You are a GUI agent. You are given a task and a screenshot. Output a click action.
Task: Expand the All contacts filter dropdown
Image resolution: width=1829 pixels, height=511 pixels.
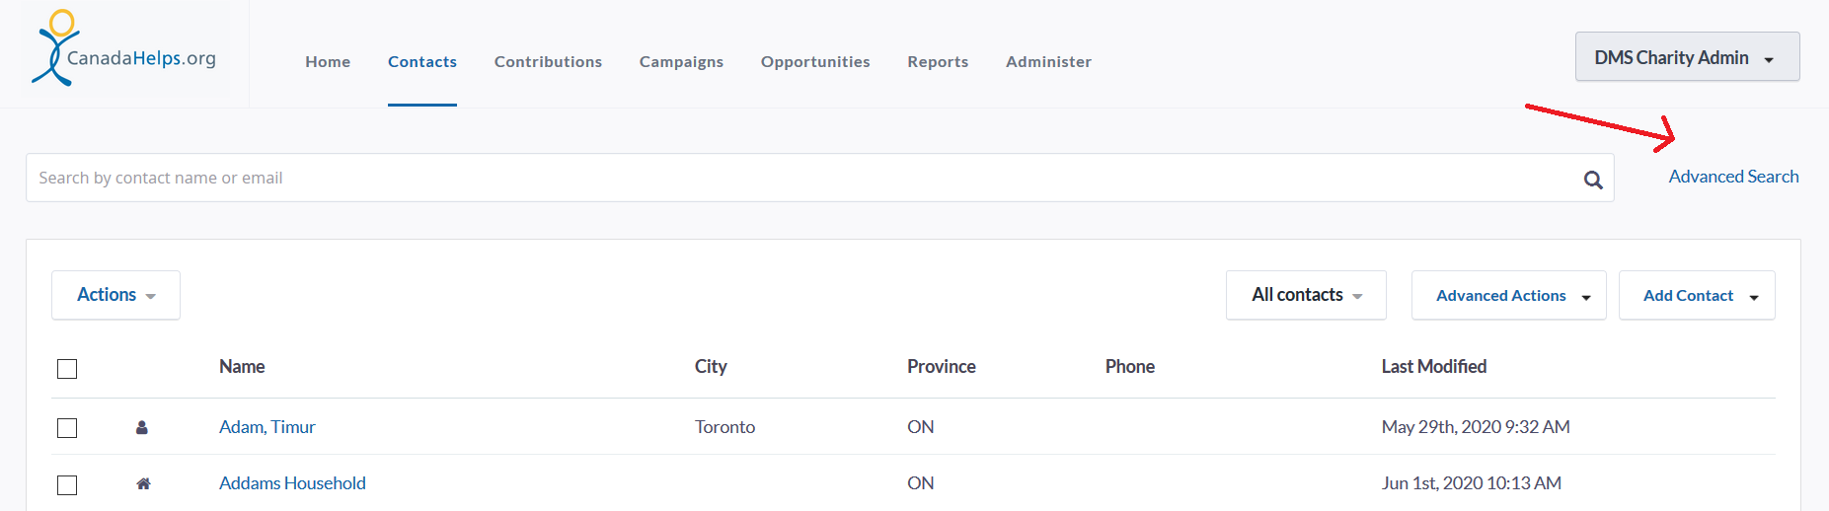point(1306,295)
